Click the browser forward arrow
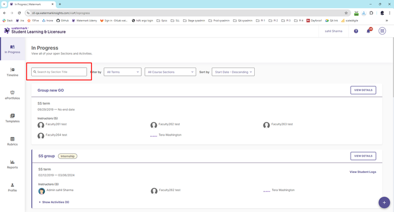Image resolution: width=394 pixels, height=212 pixels. (x=12, y=13)
